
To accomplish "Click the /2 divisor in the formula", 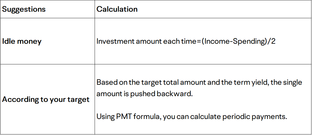I will (271, 42).
